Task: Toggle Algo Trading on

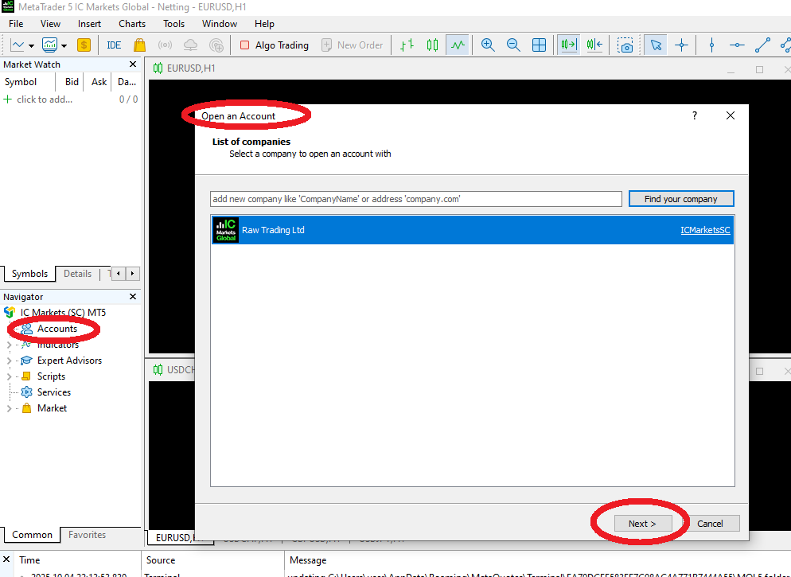Action: (274, 45)
